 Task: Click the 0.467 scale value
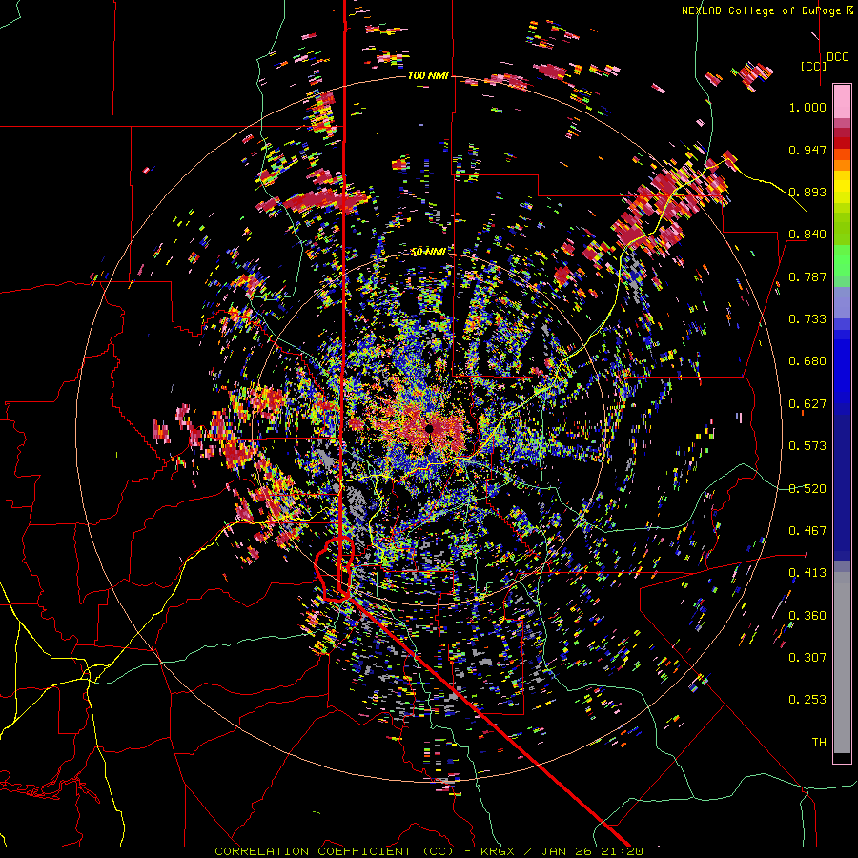[x=807, y=531]
